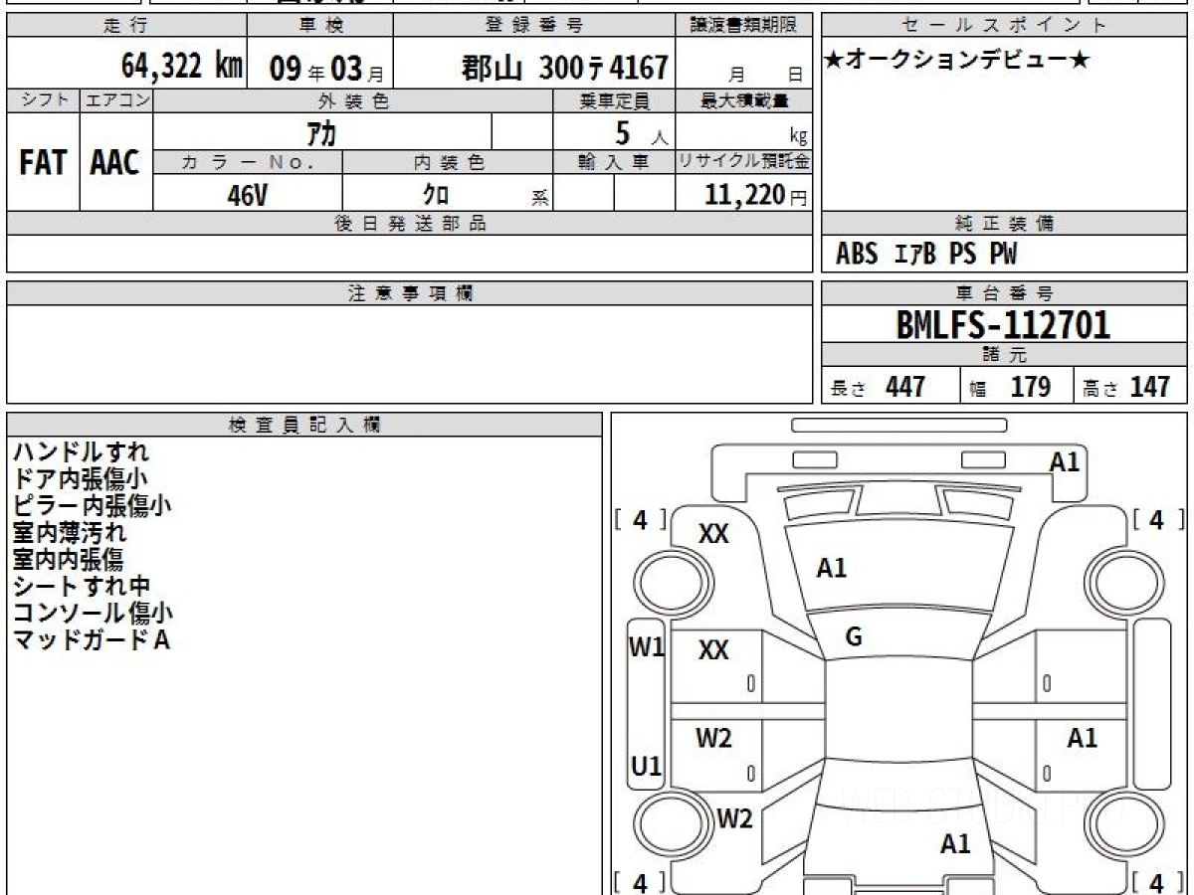Click the FAT shift value
Image resolution: width=1194 pixels, height=895 pixels.
click(43, 163)
